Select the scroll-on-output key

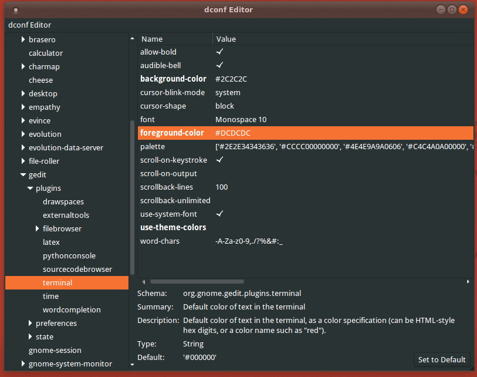coord(168,173)
